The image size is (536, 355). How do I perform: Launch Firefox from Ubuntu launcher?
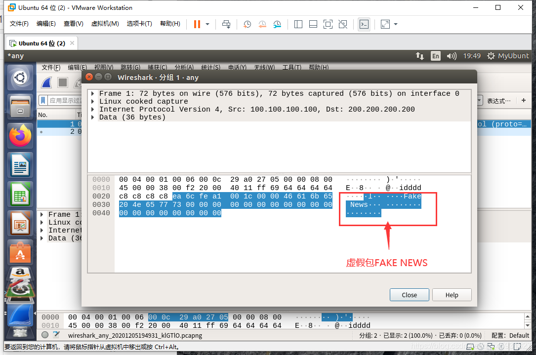(x=20, y=136)
